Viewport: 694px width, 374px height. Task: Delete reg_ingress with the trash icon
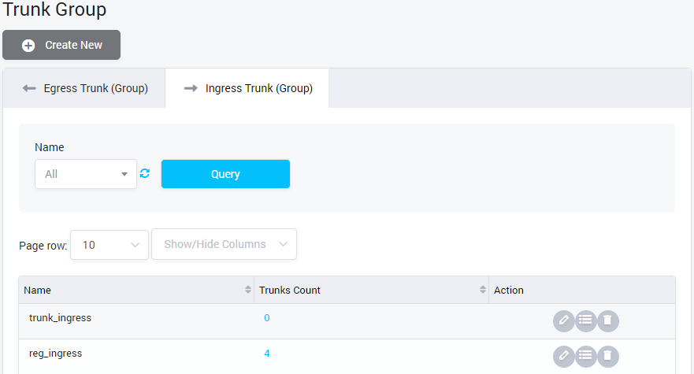click(x=608, y=357)
